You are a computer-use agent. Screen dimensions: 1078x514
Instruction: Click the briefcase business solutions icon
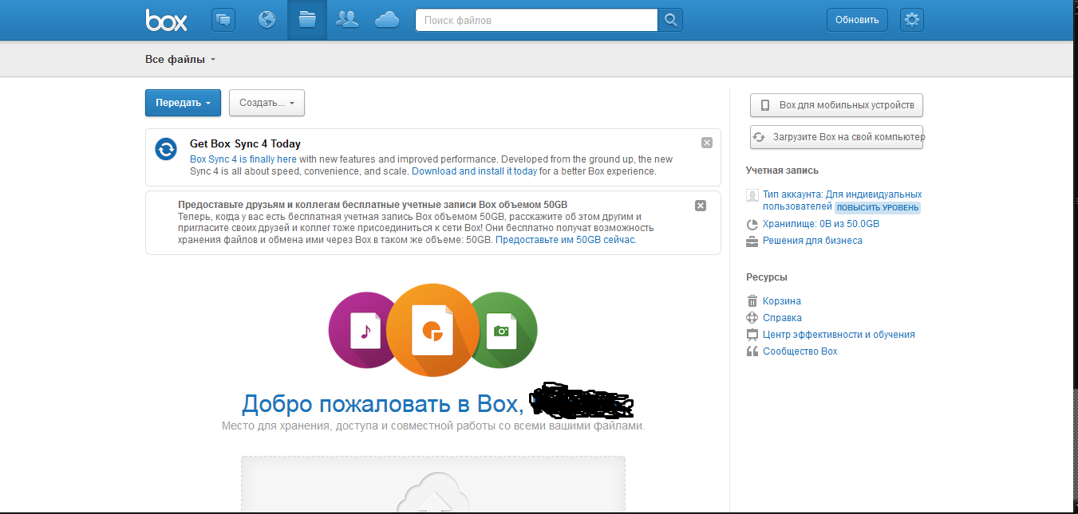752,241
